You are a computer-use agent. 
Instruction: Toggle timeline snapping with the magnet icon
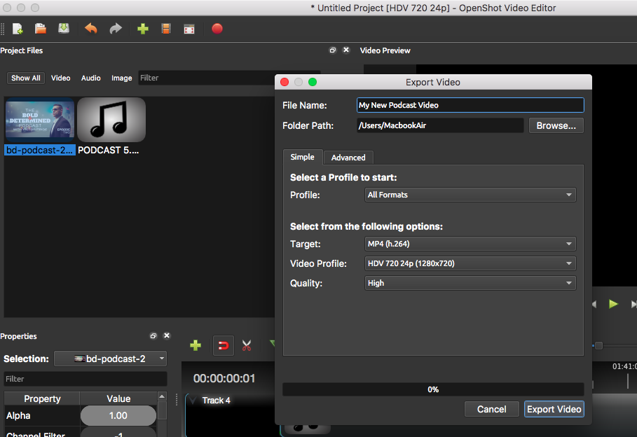[x=223, y=345]
